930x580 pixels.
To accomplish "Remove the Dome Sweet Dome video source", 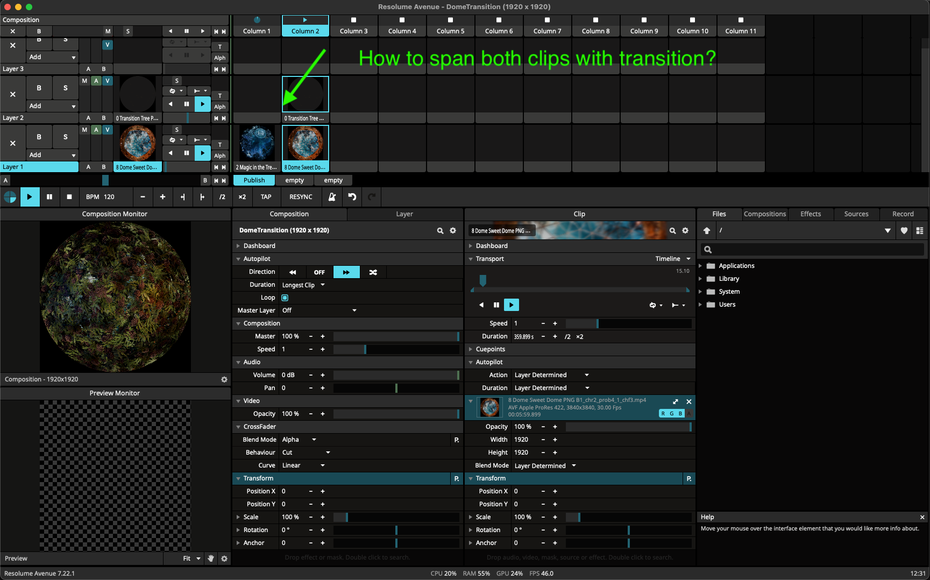I will 689,402.
